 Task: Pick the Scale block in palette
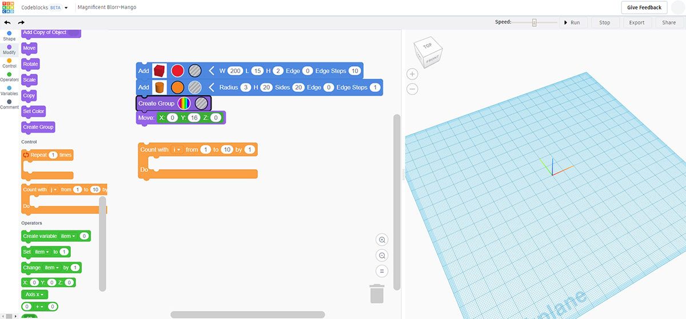[x=29, y=80]
